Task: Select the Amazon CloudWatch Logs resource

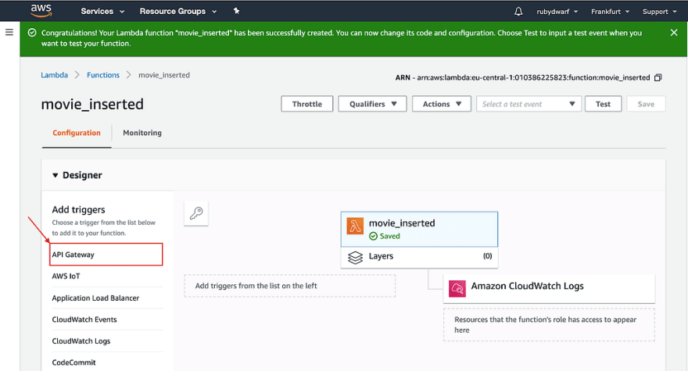Action: (550, 288)
